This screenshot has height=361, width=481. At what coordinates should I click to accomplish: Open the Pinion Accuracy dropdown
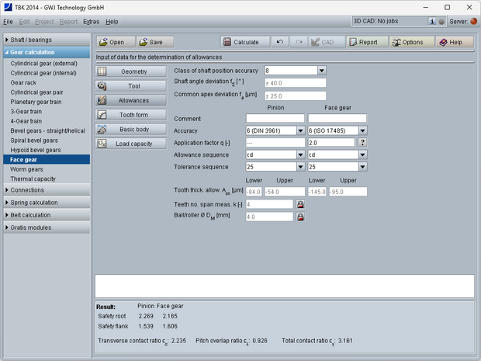(x=300, y=131)
